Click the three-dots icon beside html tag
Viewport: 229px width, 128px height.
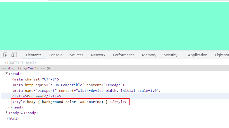point(2,68)
